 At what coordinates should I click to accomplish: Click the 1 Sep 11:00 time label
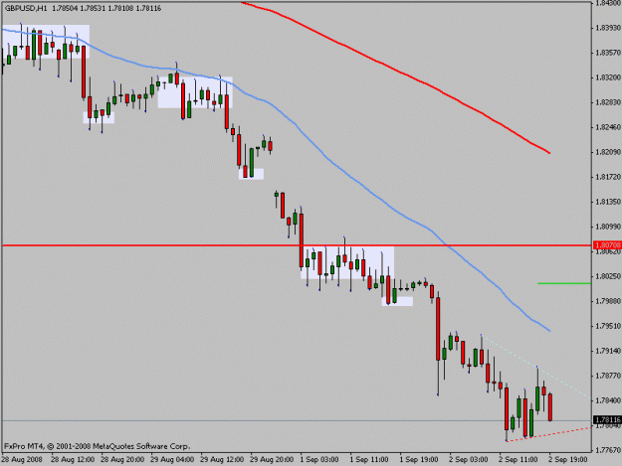[x=369, y=460]
